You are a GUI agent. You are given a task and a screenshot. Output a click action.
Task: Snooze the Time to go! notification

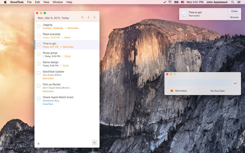click(234, 17)
